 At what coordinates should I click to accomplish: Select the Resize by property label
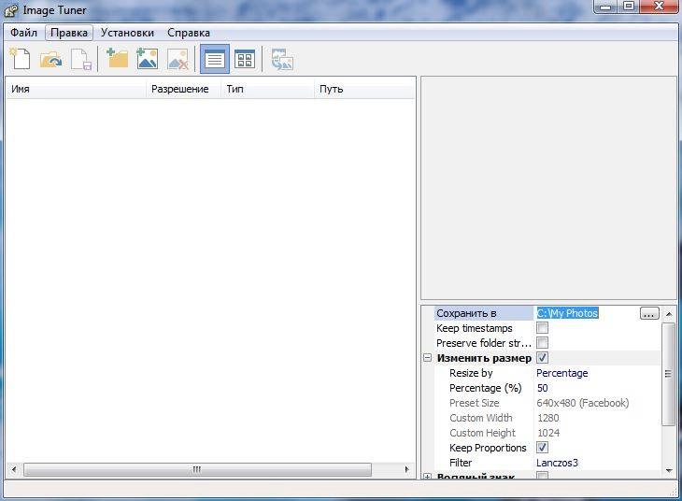click(471, 373)
